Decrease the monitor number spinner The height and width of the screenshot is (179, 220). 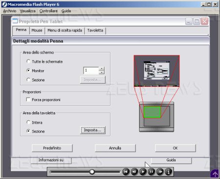[102, 72]
